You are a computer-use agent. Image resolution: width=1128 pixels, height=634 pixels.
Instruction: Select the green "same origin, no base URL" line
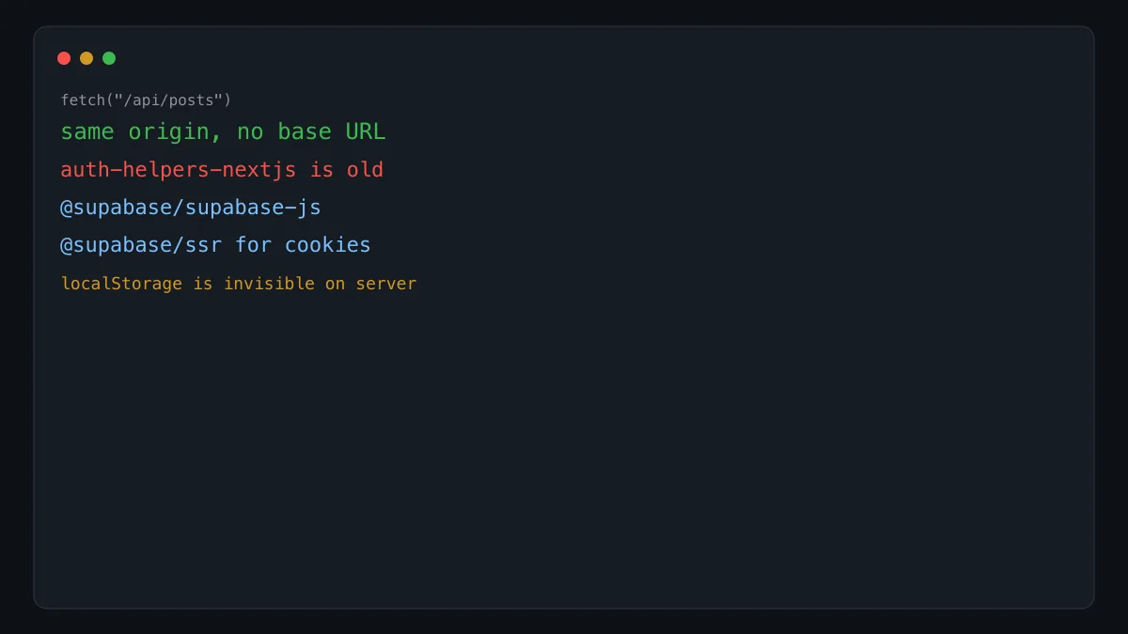223,131
